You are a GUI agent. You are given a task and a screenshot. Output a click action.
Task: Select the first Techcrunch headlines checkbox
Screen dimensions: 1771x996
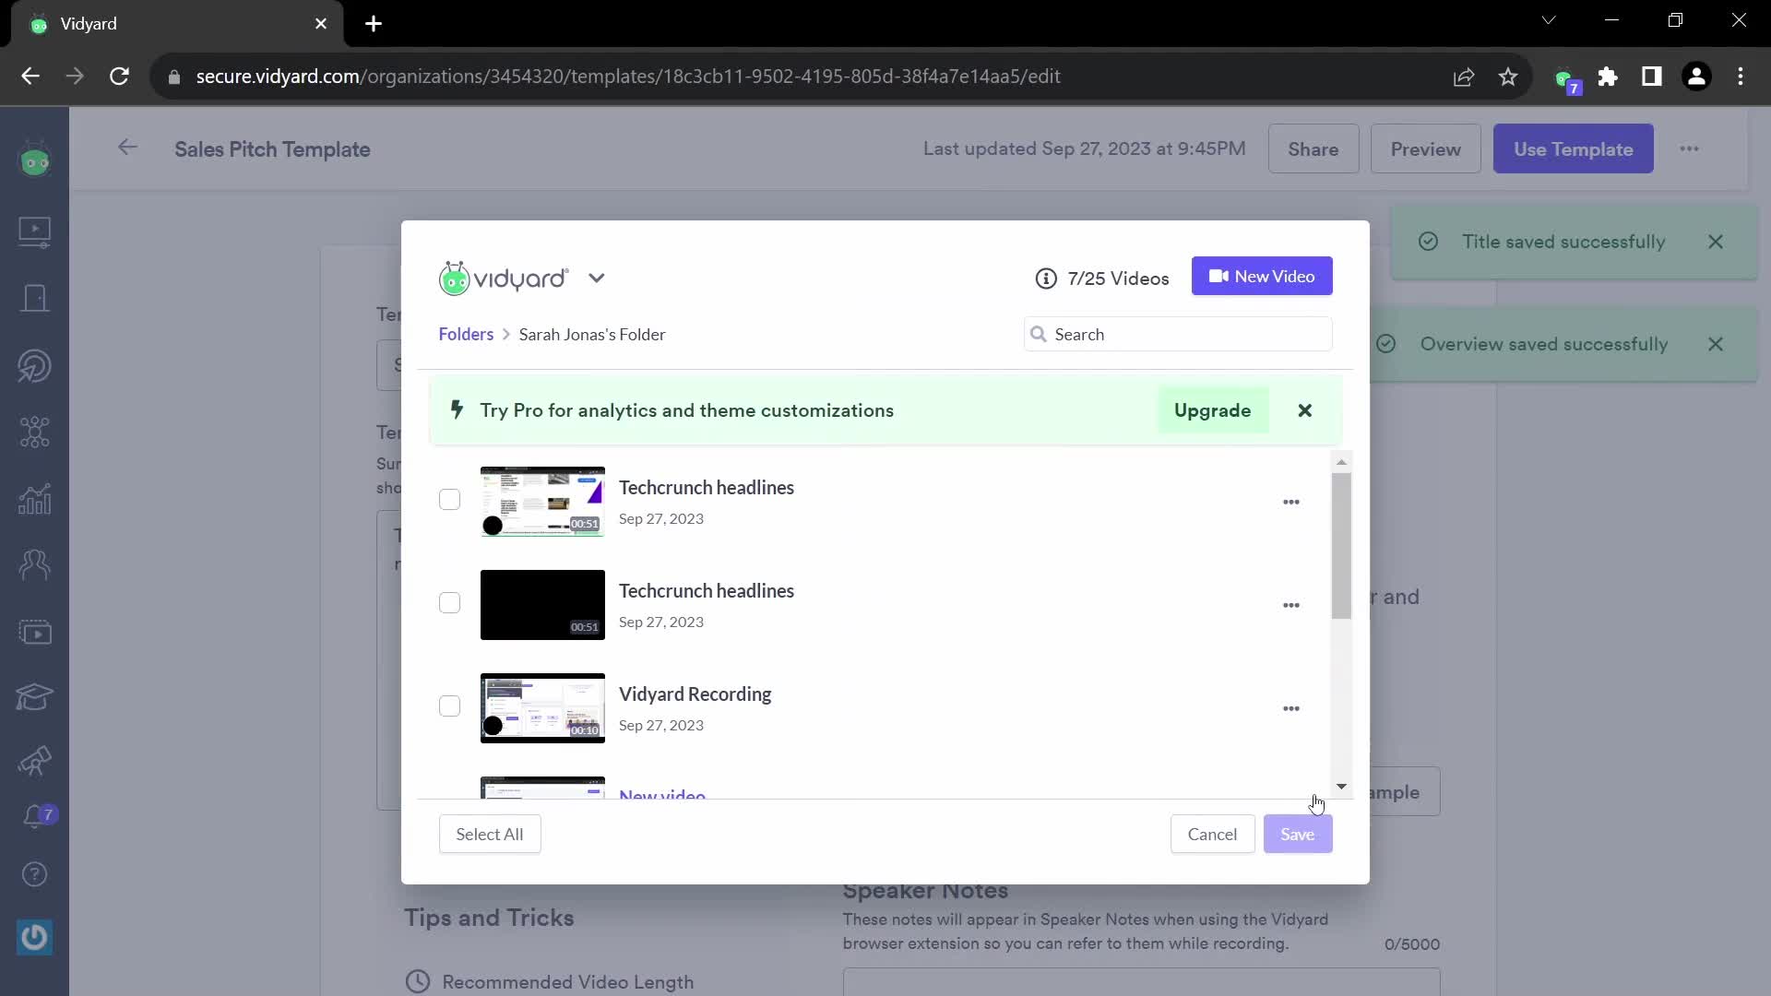pos(449,499)
